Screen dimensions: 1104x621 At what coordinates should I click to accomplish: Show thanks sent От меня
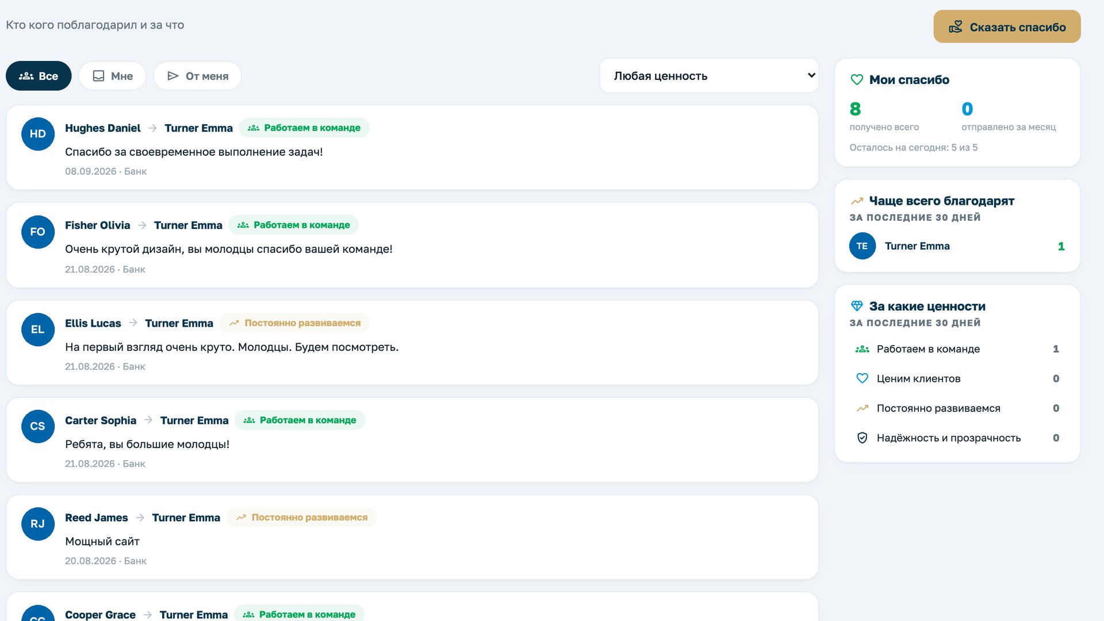pos(197,76)
